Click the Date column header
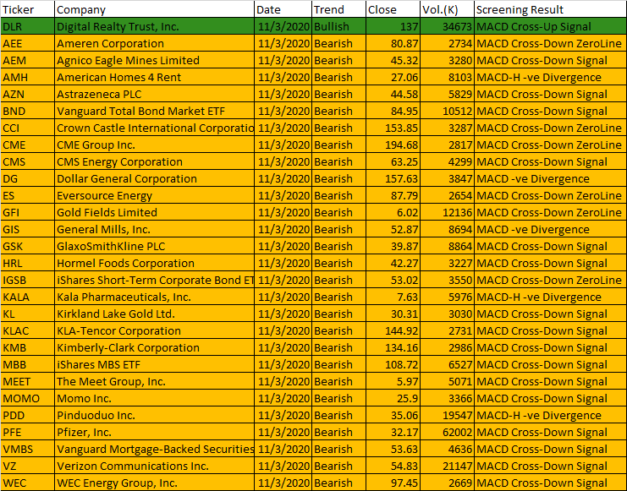The image size is (627, 491). point(283,9)
